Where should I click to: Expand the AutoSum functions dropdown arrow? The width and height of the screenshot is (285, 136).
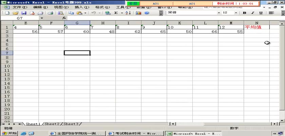tap(122, 13)
